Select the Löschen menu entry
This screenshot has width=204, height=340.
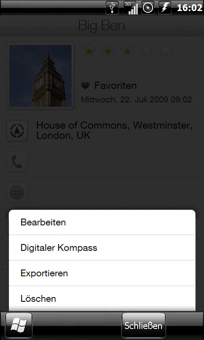102,298
